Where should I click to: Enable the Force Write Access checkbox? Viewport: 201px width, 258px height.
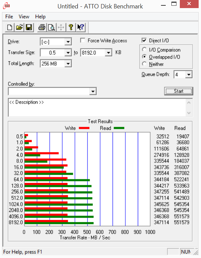[x=83, y=40]
